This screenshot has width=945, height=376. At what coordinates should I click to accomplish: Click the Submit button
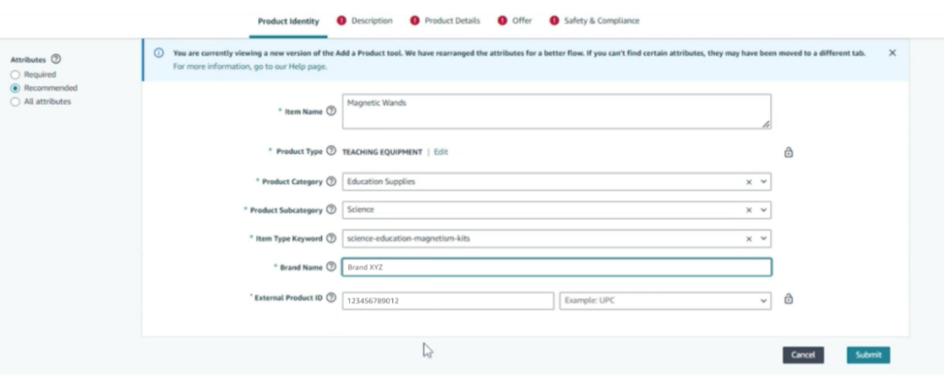868,355
